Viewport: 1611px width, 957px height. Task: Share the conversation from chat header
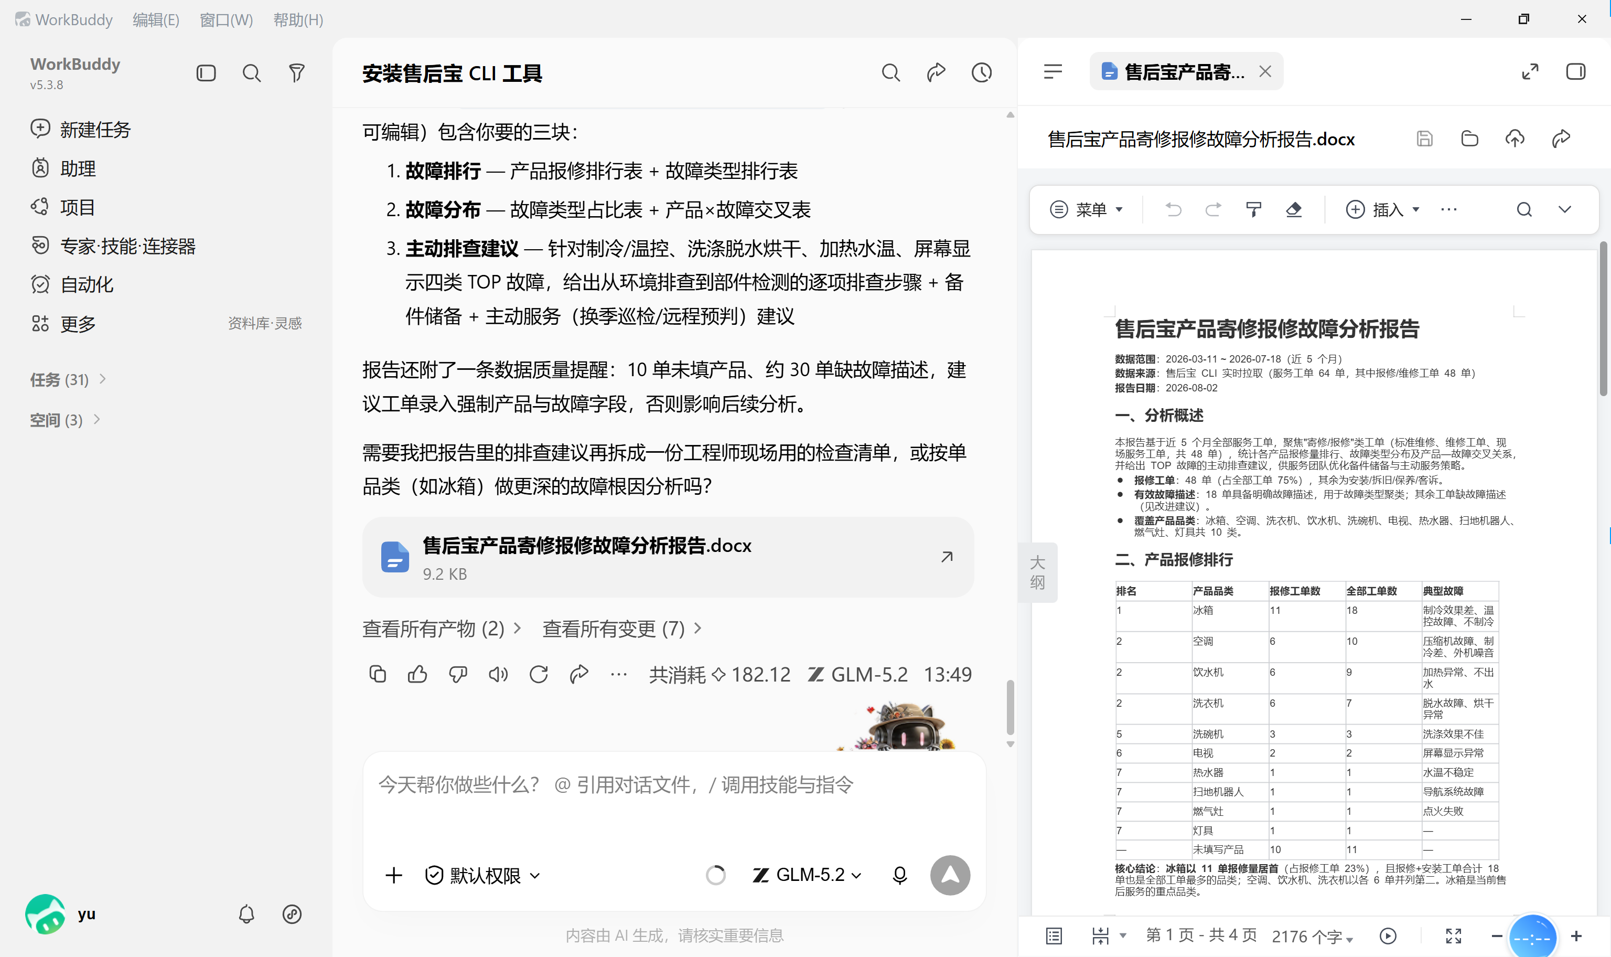(936, 73)
